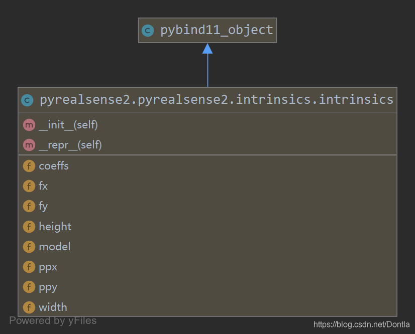Click the field icon next to fy
Screen dimensions: 415x334
(x=29, y=206)
